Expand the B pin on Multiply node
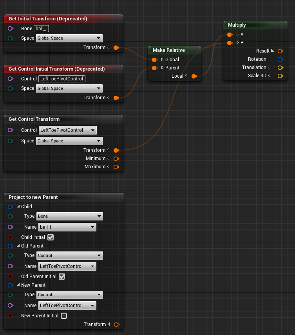Viewport: 295px width, 335px height. 237,42
